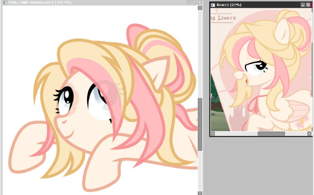Viewport: 314px width, 195px height.
Task: Maximize the гифт аврора.sai2 canvas window
Action: point(194,2)
